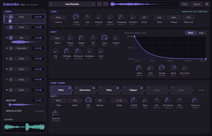Click the Output waveform display
The height and width of the screenshot is (136, 212).
tap(24, 127)
